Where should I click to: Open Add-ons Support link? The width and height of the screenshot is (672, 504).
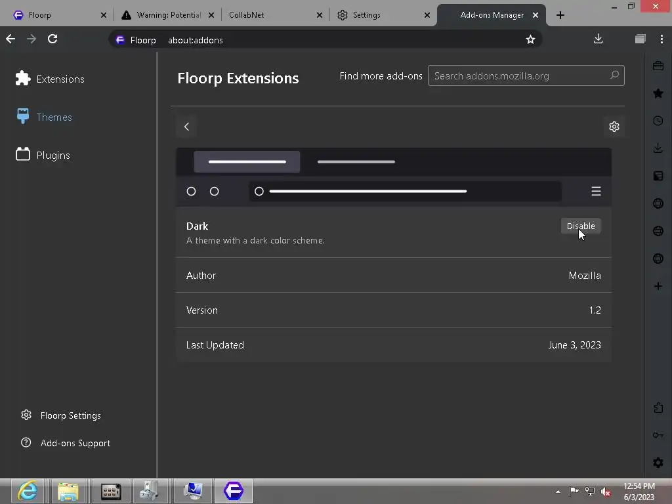pyautogui.click(x=66, y=443)
